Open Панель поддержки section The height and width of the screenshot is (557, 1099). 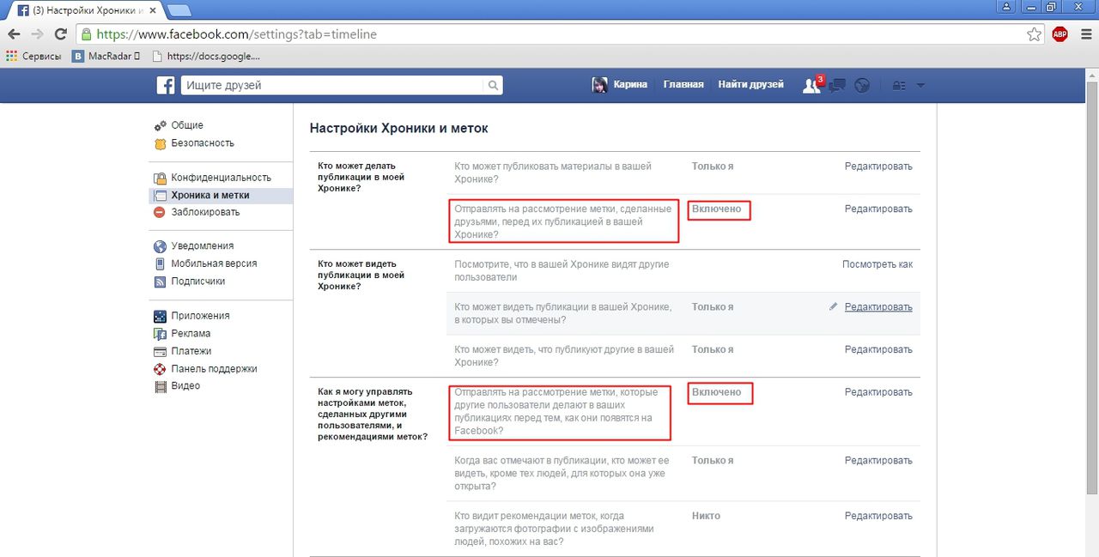pos(214,369)
